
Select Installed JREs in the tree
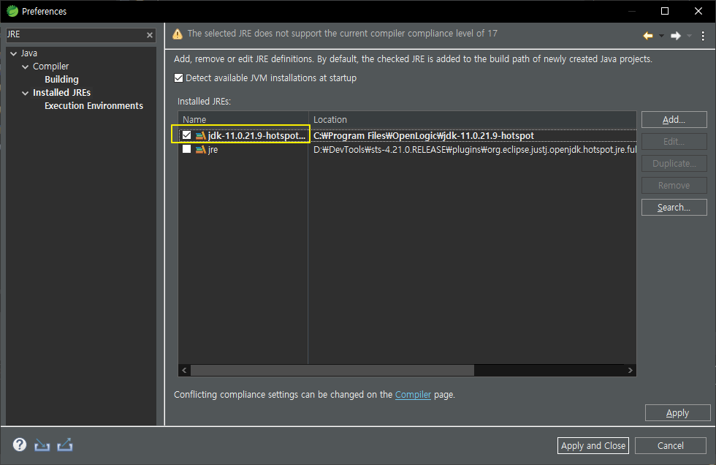61,93
